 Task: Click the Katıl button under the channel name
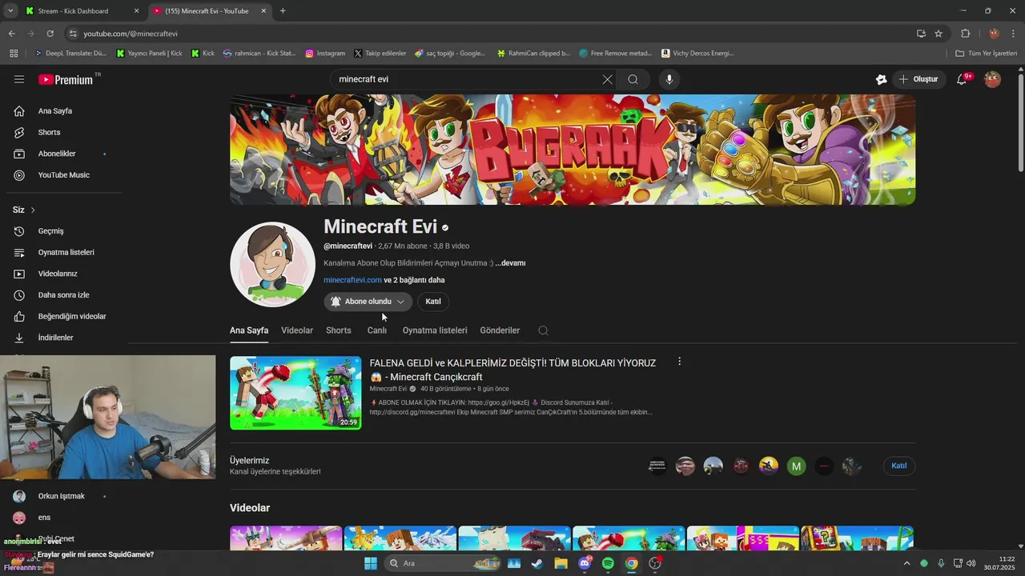click(433, 302)
